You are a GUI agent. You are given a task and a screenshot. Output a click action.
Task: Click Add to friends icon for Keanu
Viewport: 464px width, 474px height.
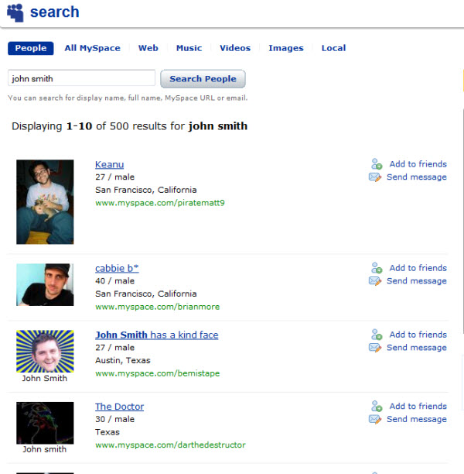pos(377,164)
